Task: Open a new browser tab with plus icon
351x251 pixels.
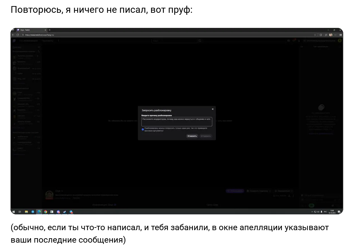Action: (x=50, y=30)
